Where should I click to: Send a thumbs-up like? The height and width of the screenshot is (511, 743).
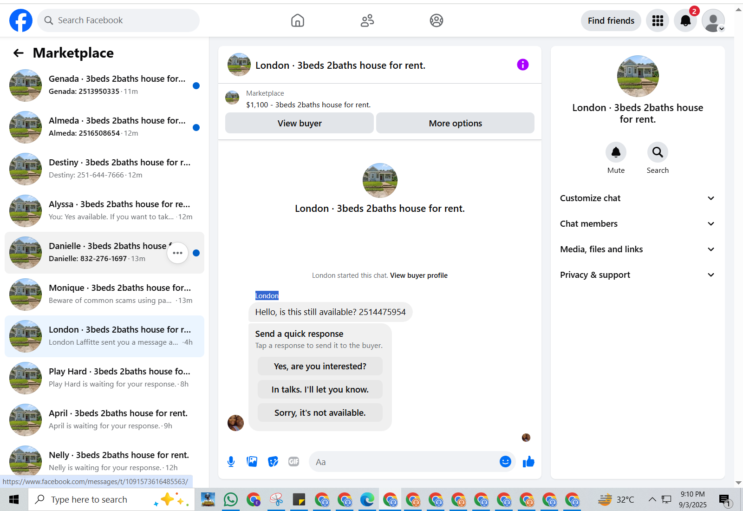tap(528, 462)
